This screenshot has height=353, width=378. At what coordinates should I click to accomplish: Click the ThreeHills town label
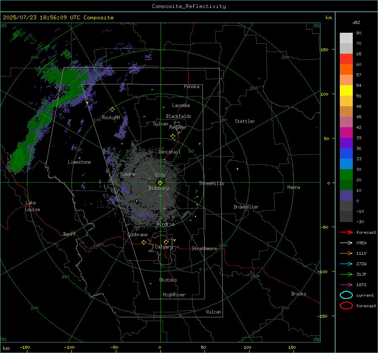(x=211, y=183)
